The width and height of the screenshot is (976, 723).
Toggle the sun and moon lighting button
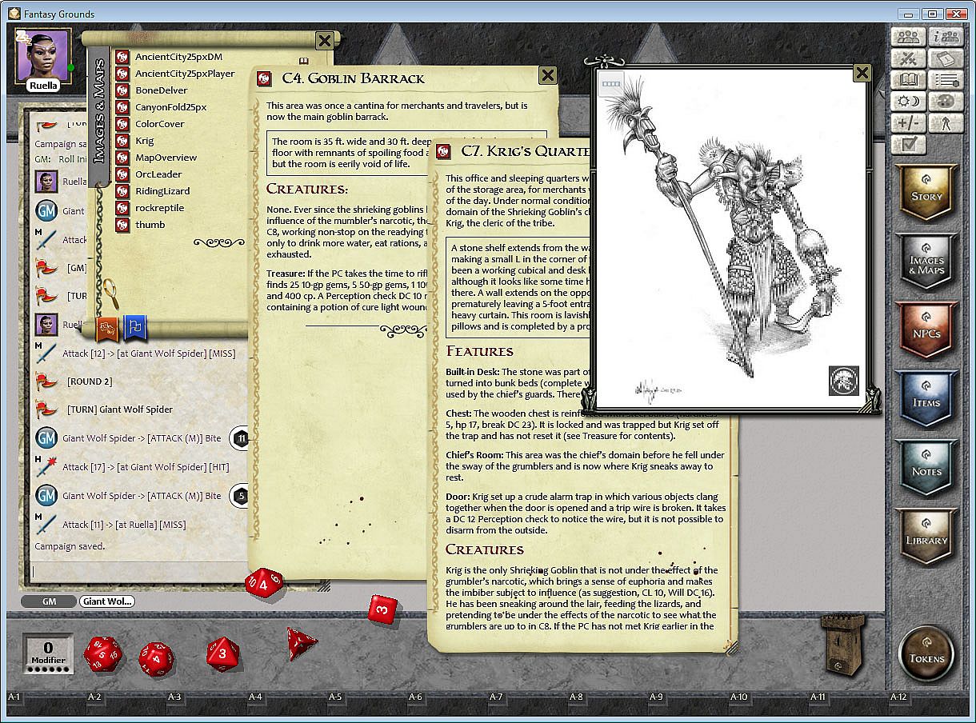(x=908, y=102)
